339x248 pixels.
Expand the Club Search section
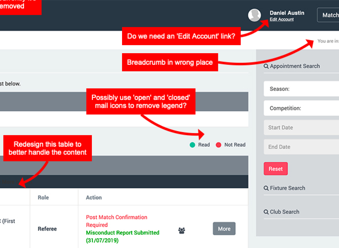285,212
